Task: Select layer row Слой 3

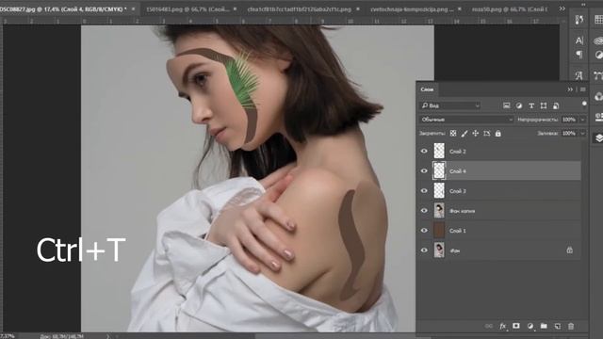Action: pyautogui.click(x=498, y=190)
